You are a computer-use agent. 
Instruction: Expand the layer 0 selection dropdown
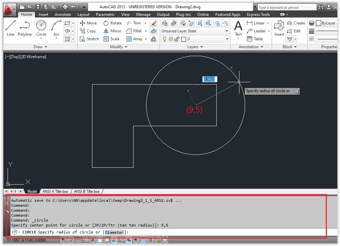pos(227,39)
